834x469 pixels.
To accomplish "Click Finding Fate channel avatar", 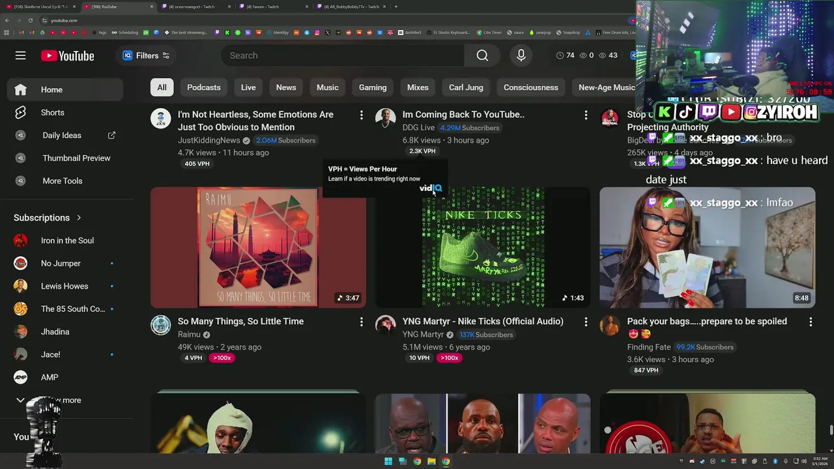I will [611, 325].
